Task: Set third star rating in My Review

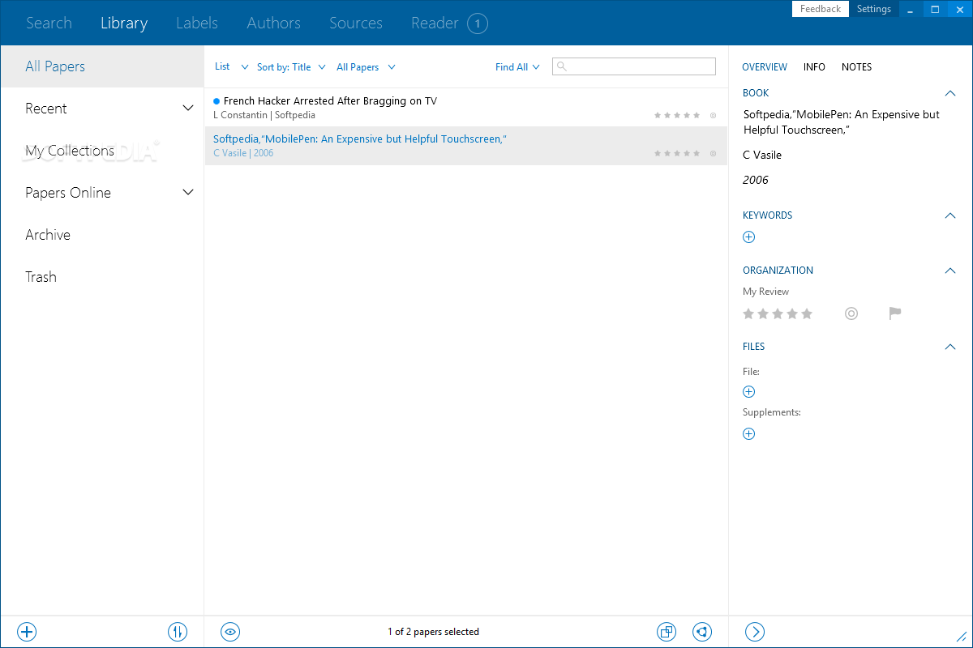Action: (x=778, y=313)
